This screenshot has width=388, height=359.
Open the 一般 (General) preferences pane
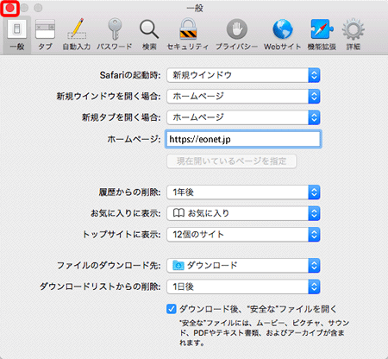pyautogui.click(x=17, y=35)
